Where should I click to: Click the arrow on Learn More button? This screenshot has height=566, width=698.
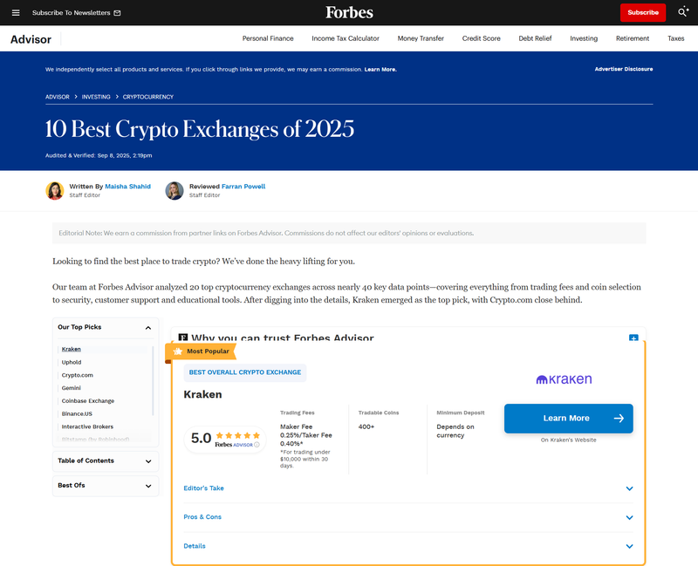(x=619, y=419)
